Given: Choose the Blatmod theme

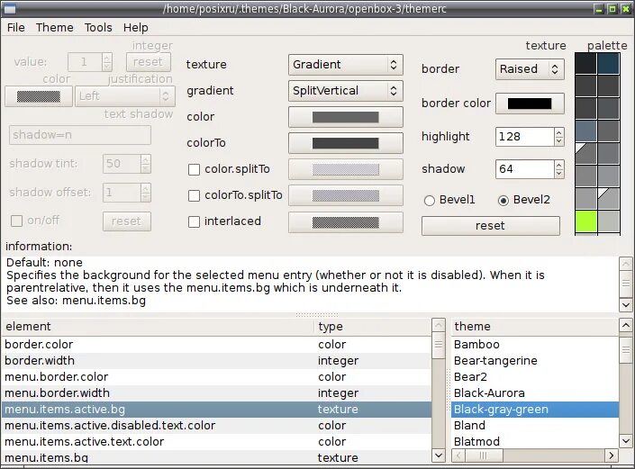Looking at the screenshot, I should pos(535,441).
